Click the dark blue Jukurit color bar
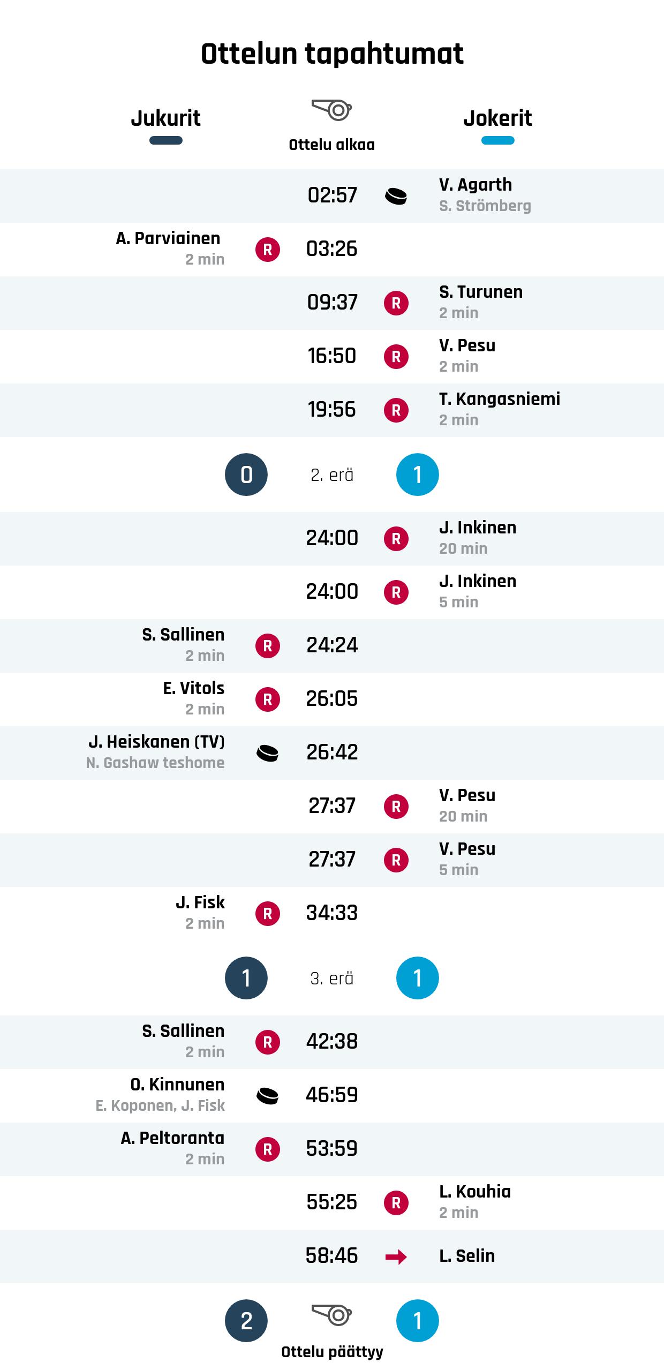The image size is (664, 1370). point(165,141)
